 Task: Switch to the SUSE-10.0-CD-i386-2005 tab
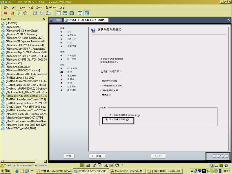coord(86,20)
